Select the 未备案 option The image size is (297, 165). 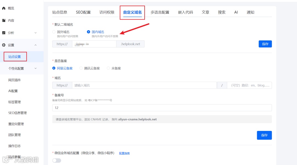pyautogui.click(x=108, y=68)
